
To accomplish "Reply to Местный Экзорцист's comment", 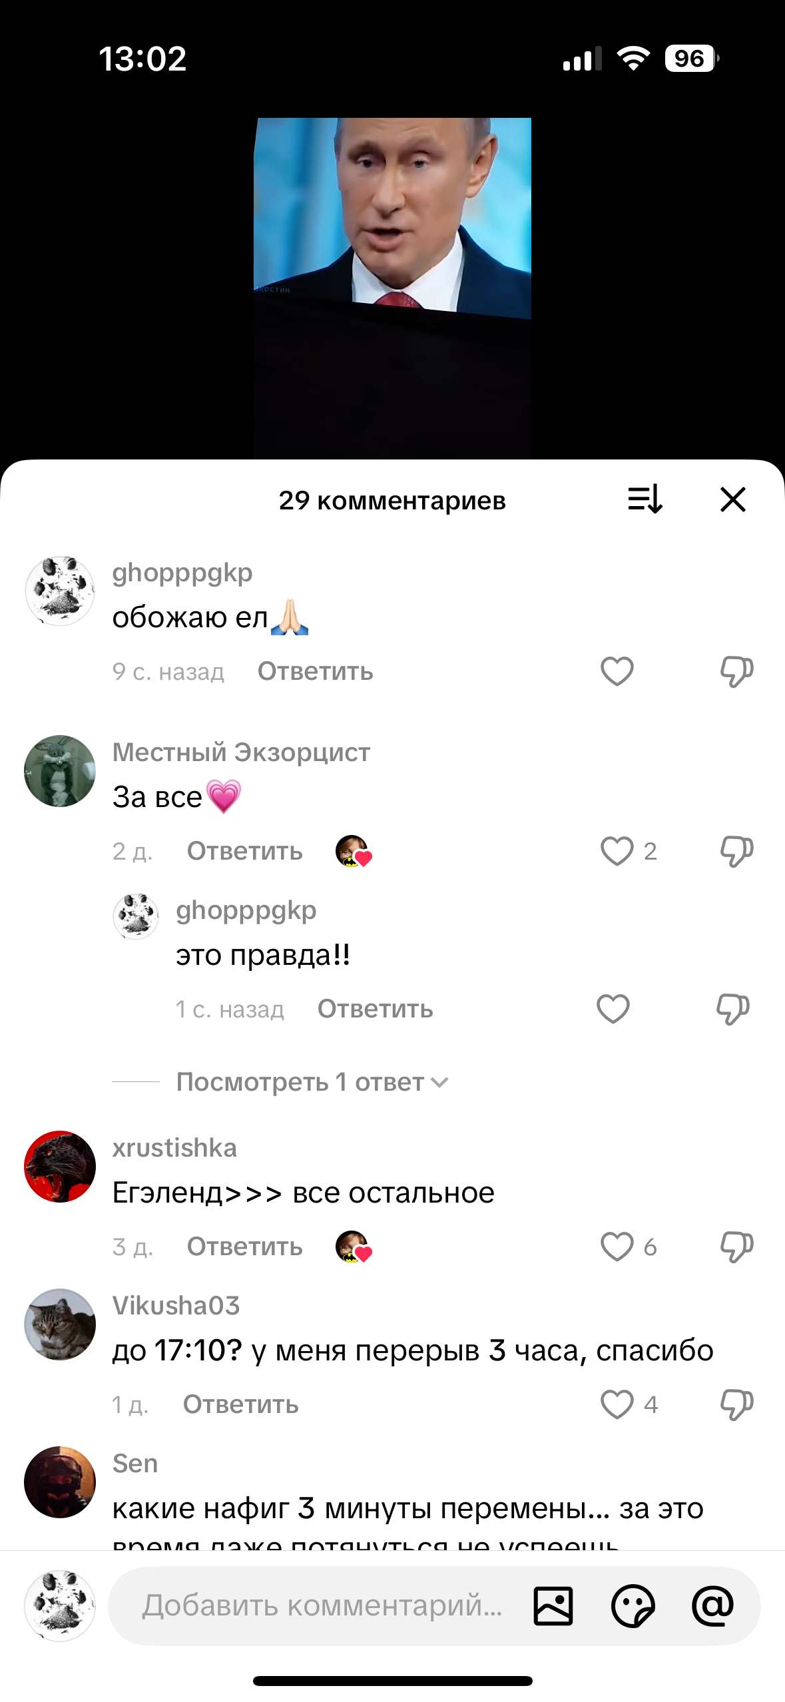I will click(x=244, y=851).
